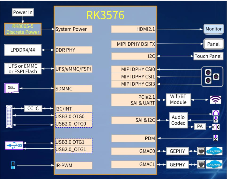Click the PCIe2.1 SAI & UART block
Image resolution: width=227 pixels, height=179 pixels.
point(133,100)
